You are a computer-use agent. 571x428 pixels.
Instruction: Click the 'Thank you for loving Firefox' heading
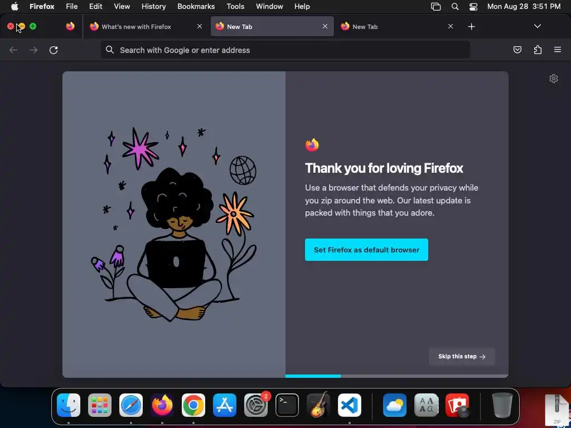click(384, 168)
